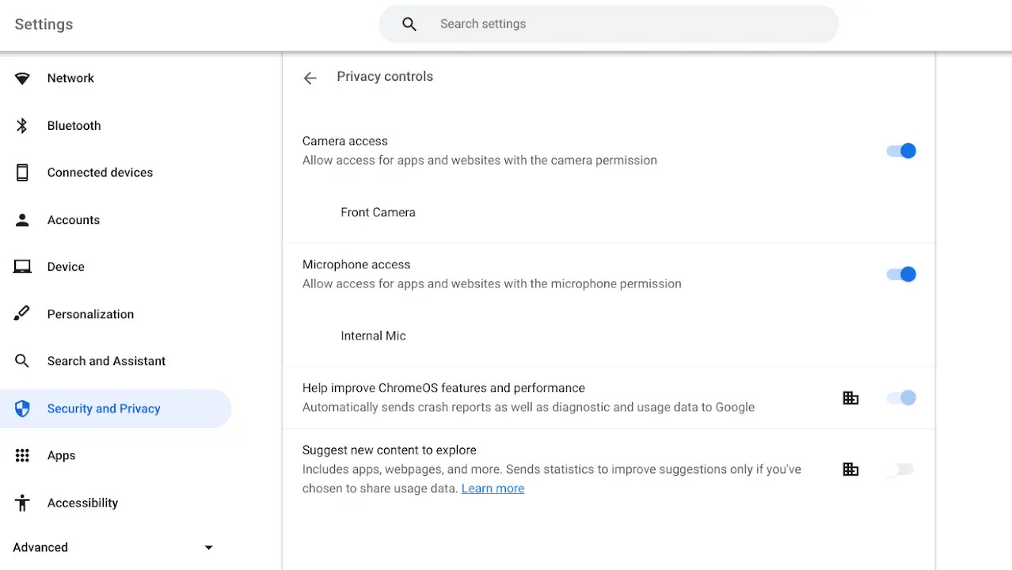
Task: Click the Apps grid icon
Action: click(22, 455)
